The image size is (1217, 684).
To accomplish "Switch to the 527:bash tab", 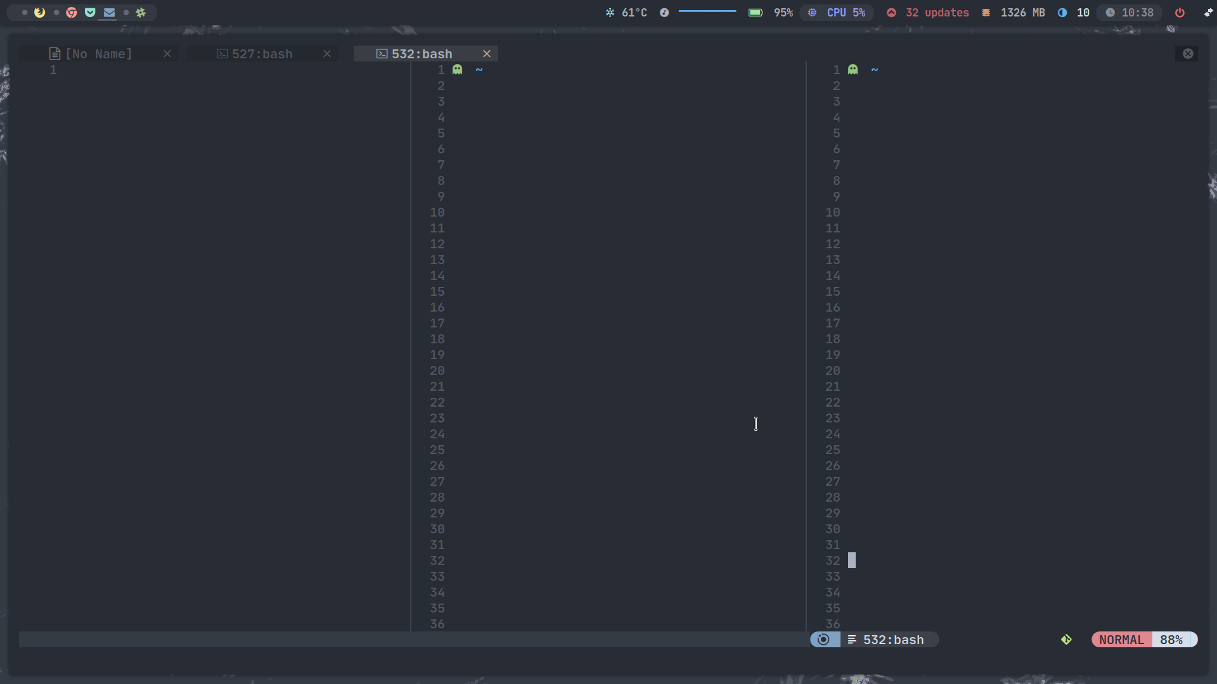I will tap(261, 54).
